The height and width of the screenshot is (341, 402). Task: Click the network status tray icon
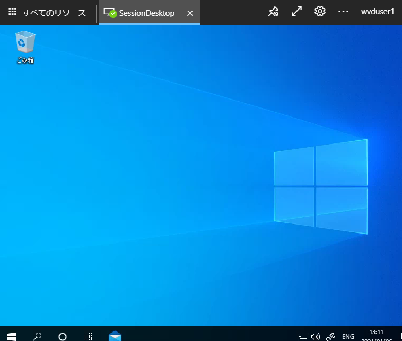pos(302,337)
